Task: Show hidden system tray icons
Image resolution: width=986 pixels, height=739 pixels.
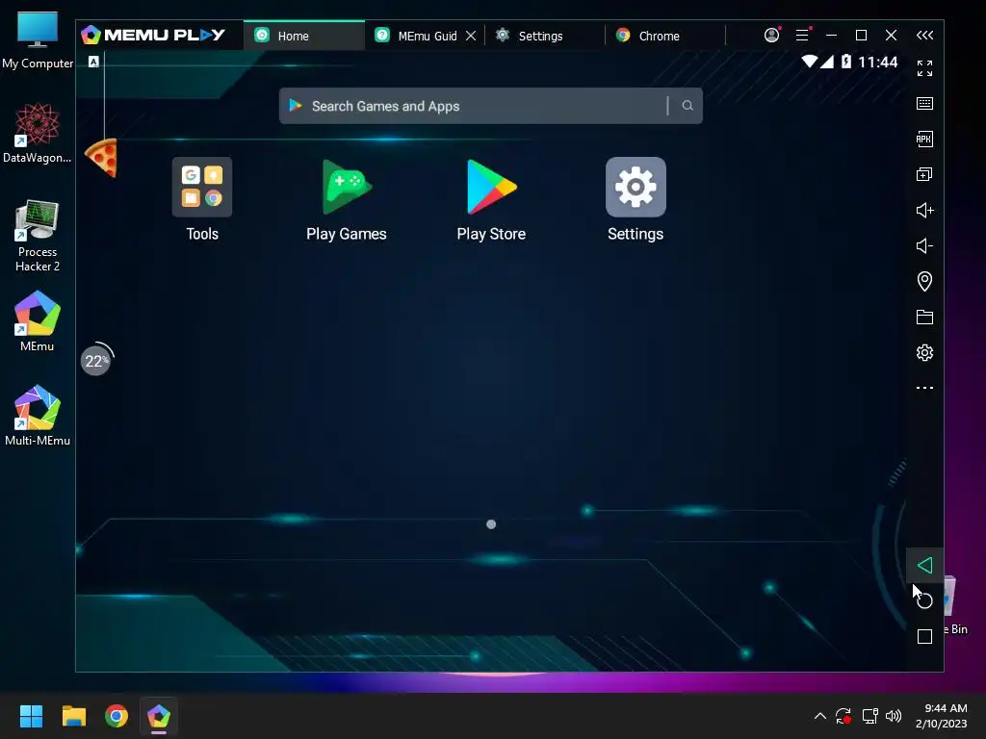Action: click(x=820, y=716)
